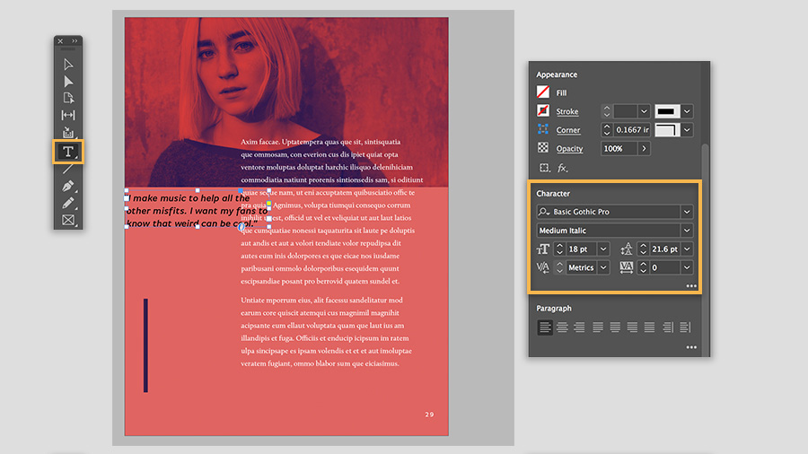
Task: Open the Stroke options link
Action: (x=566, y=111)
